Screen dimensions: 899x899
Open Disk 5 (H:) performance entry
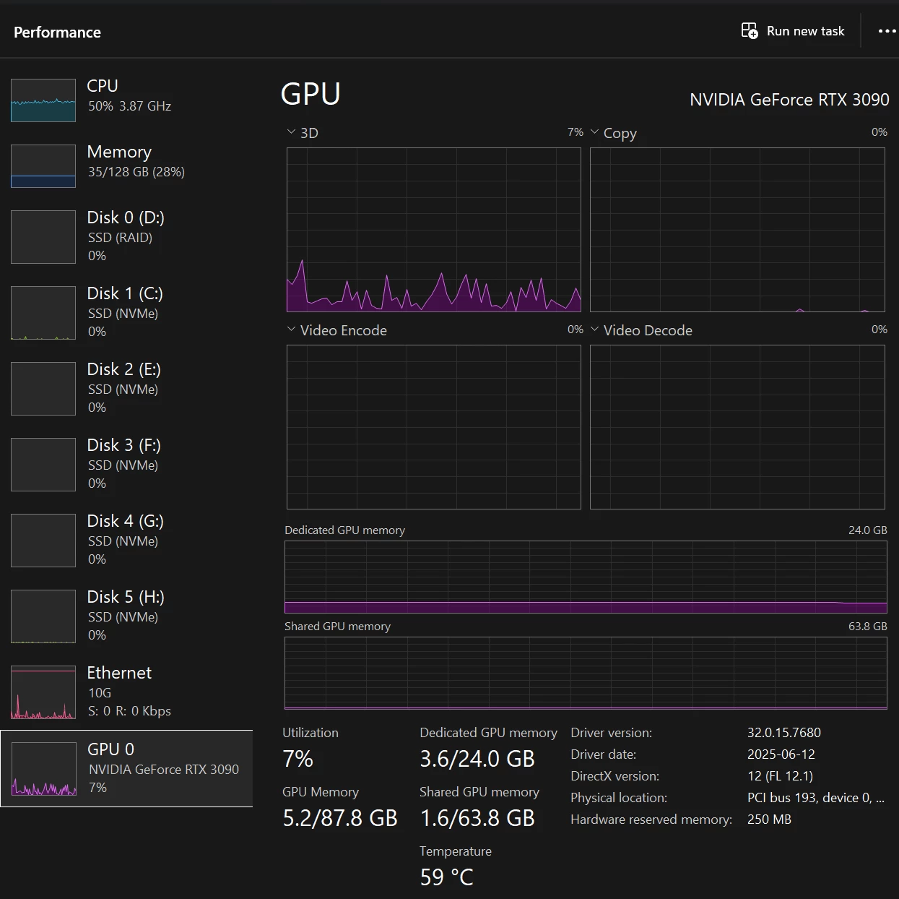[126, 616]
